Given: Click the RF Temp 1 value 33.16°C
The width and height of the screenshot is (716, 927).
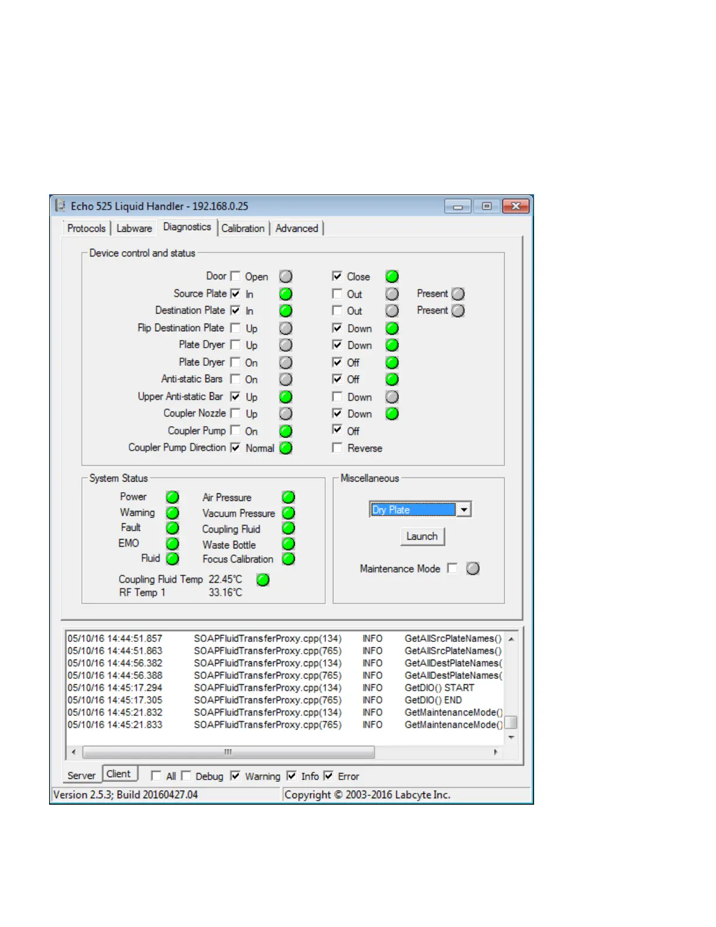Looking at the screenshot, I should click(x=225, y=593).
